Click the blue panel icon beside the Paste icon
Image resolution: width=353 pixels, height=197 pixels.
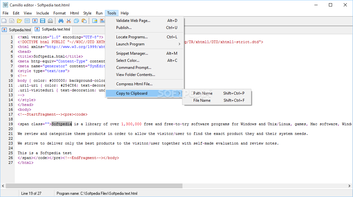coord(95,21)
